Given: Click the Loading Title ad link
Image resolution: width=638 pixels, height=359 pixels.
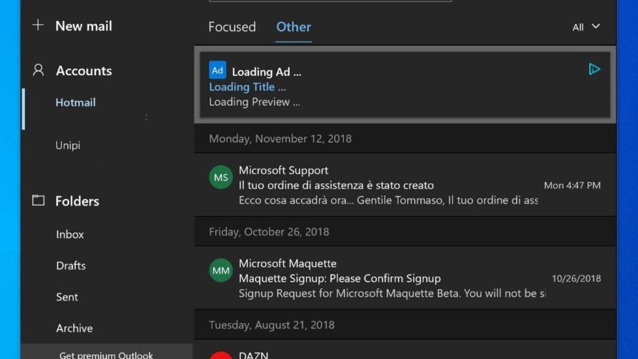Looking at the screenshot, I should pyautogui.click(x=247, y=87).
